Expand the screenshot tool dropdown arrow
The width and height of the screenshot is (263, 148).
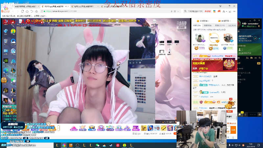pyautogui.click(x=227, y=12)
